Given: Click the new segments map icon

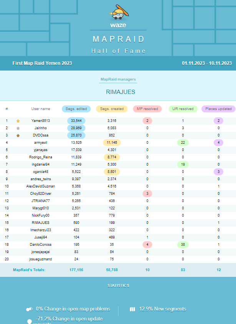Looking at the screenshot, I should click(132, 309).
